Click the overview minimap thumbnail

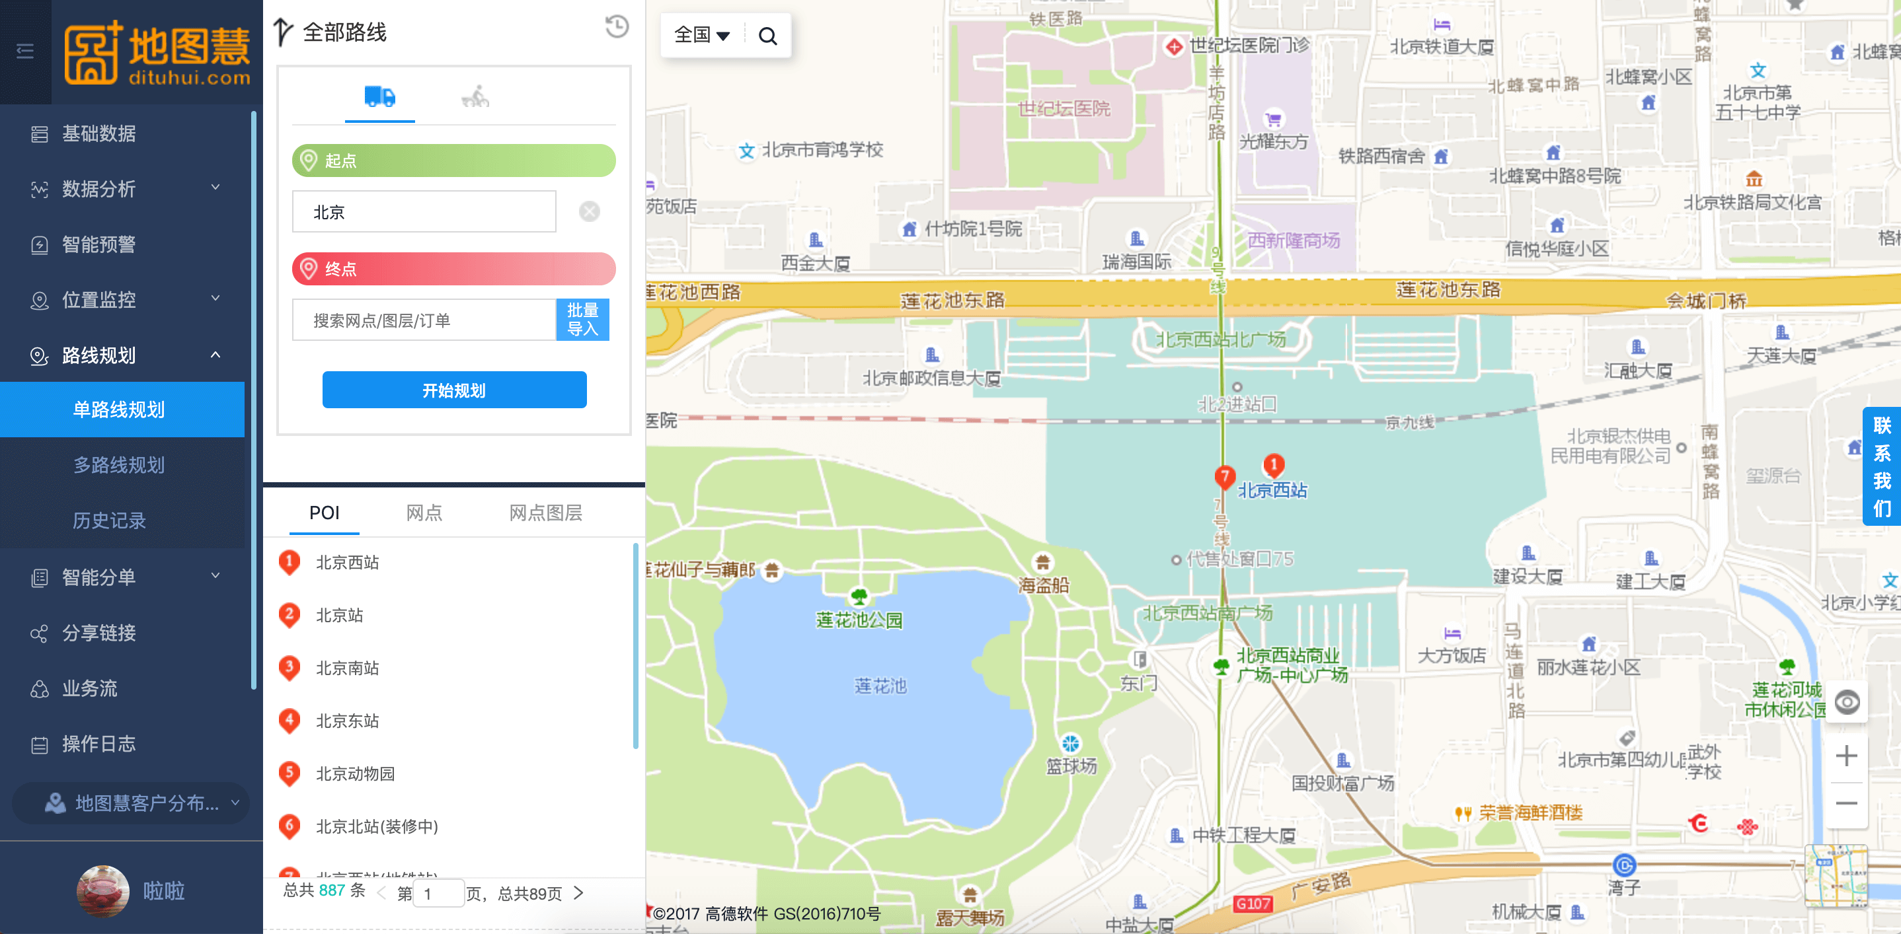pos(1837,877)
